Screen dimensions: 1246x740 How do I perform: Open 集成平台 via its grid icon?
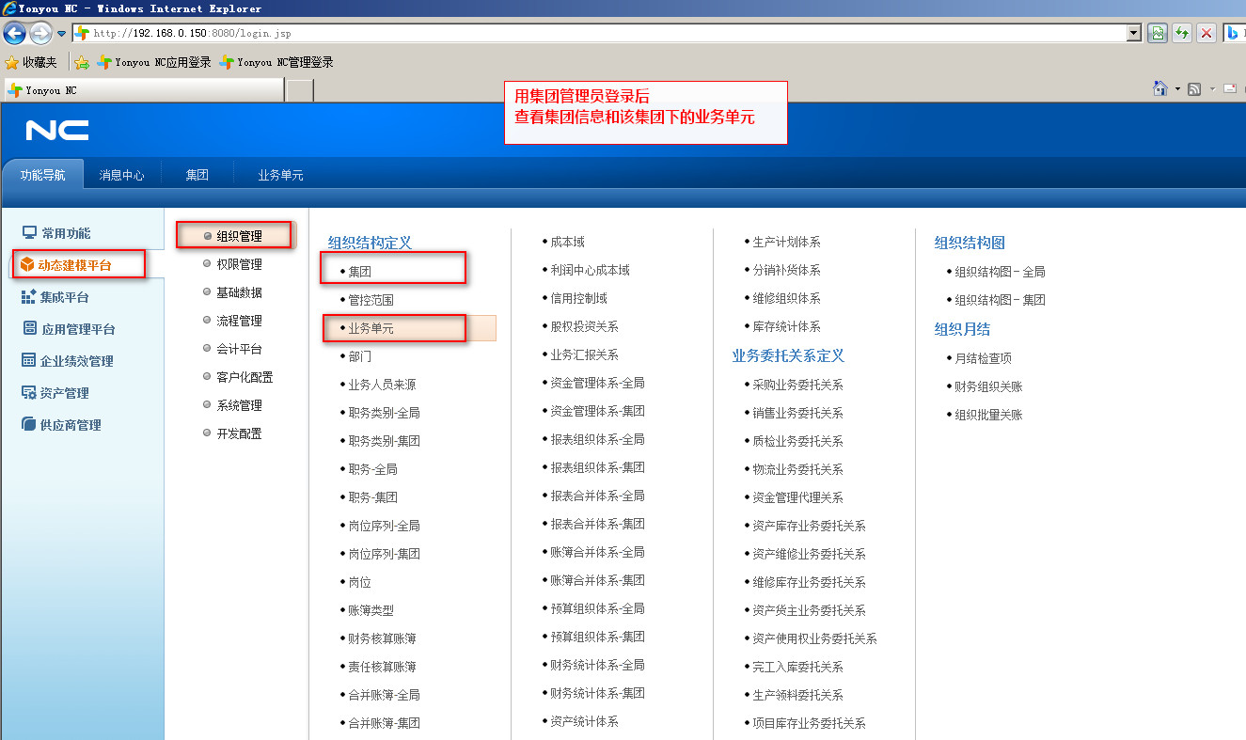[x=29, y=297]
